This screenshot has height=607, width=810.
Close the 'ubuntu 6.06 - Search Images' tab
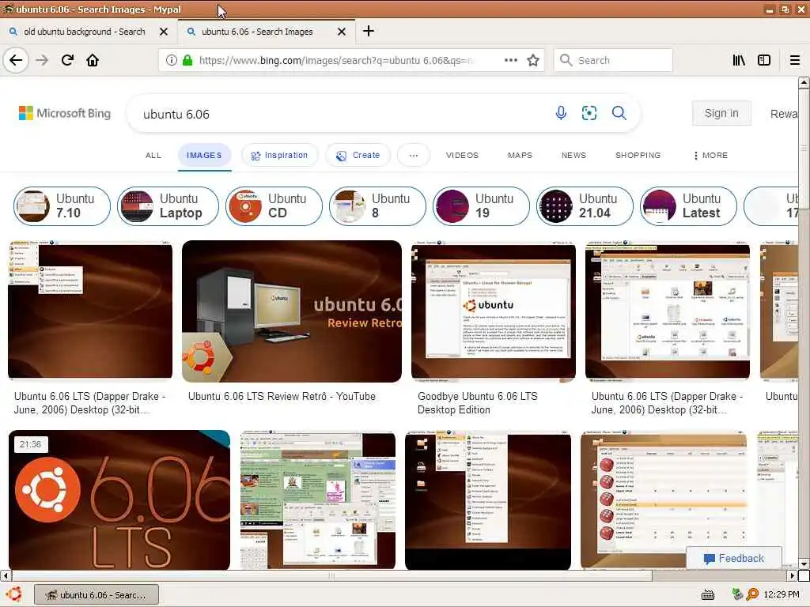pos(342,32)
